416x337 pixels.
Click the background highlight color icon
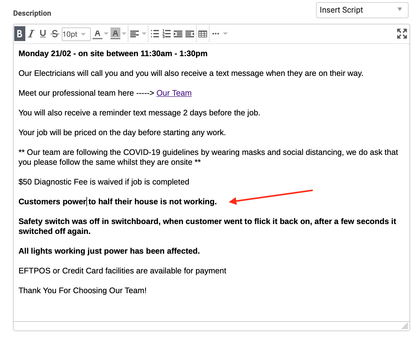coord(115,34)
